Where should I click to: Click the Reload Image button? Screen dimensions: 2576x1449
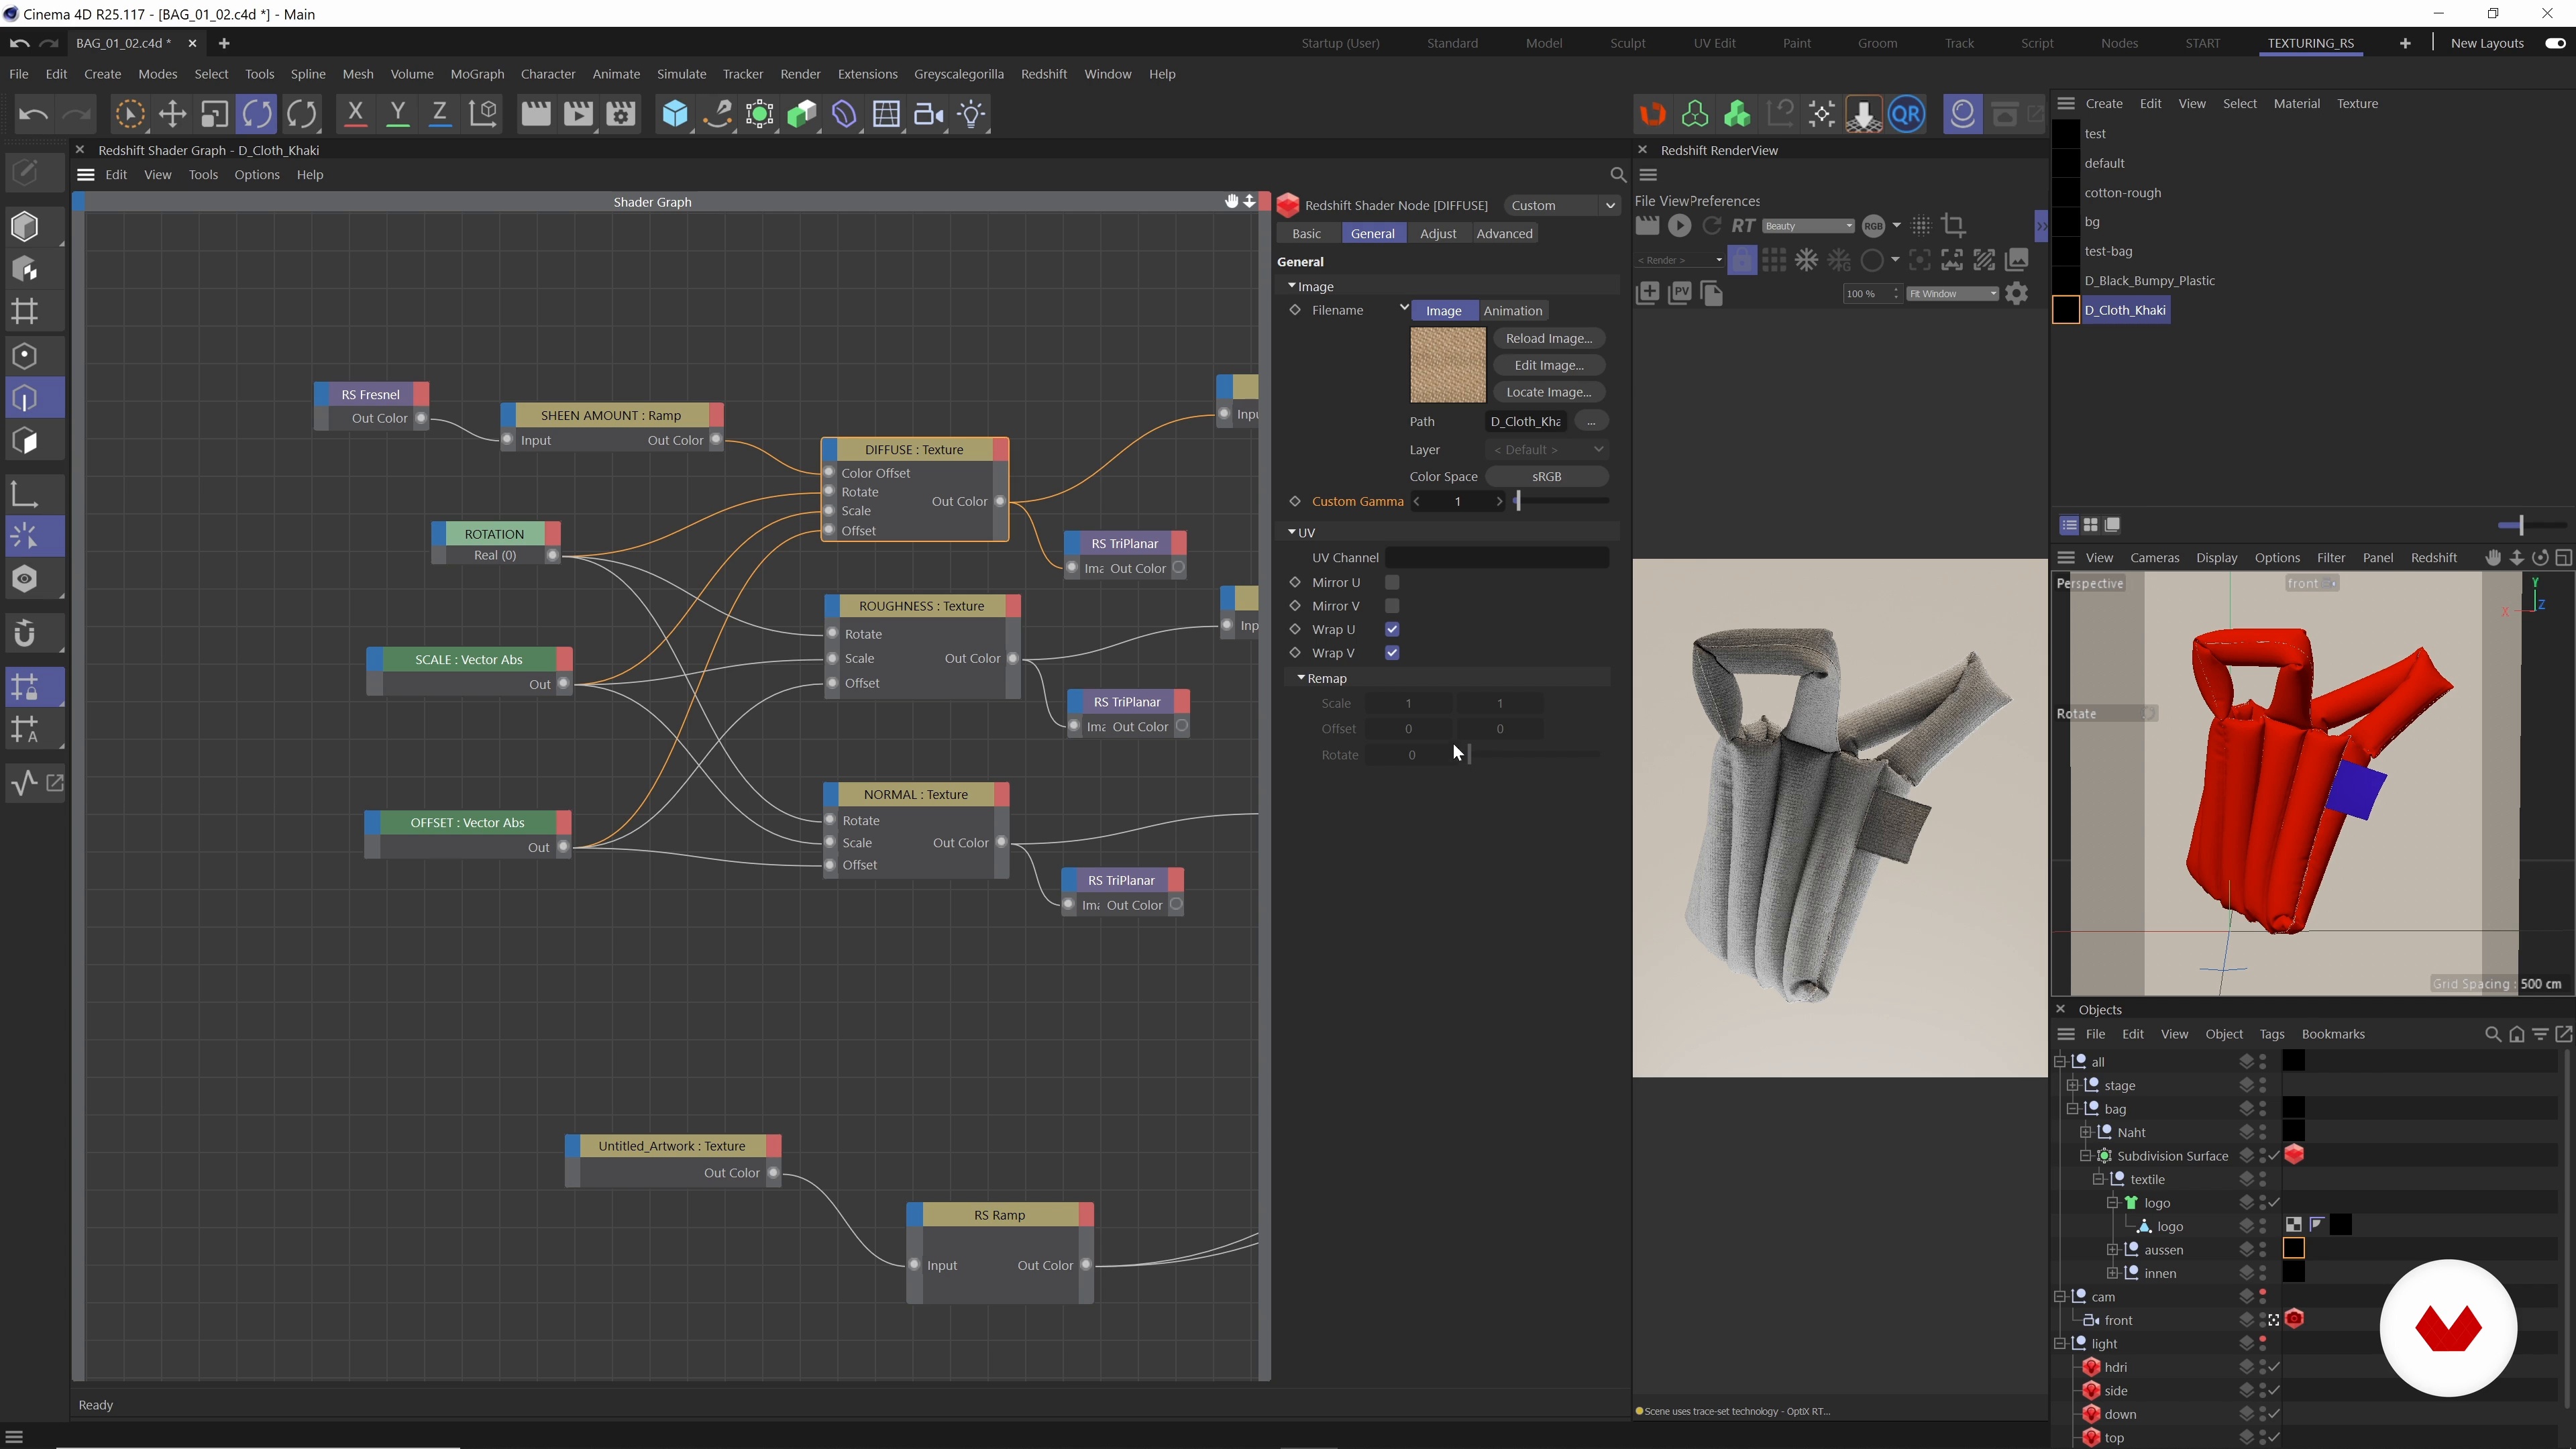tap(1548, 338)
